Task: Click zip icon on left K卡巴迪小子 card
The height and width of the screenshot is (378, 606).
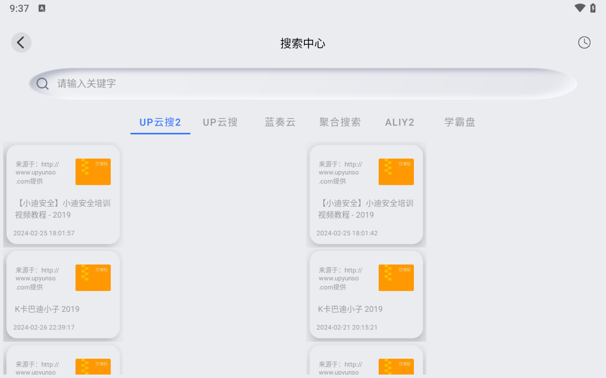Action: (x=93, y=278)
